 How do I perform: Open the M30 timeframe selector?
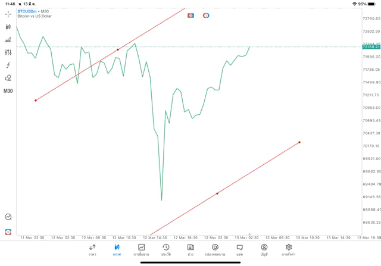8,91
